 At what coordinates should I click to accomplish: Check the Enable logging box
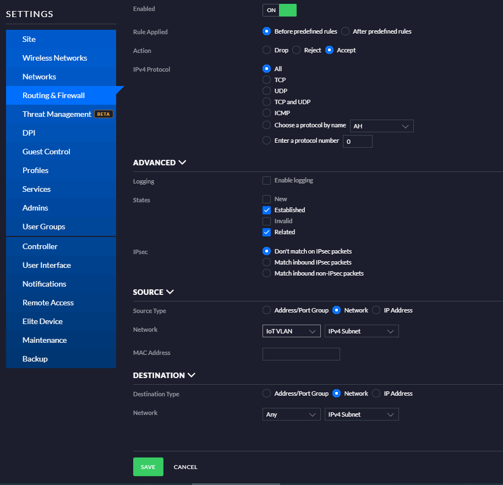click(266, 181)
